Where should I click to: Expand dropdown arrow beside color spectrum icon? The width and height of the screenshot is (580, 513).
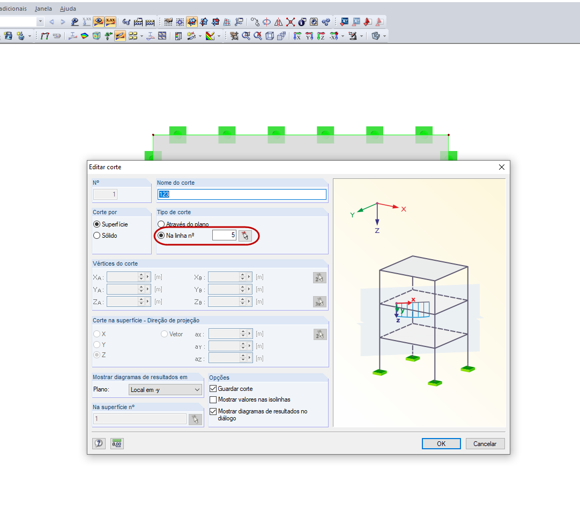click(x=219, y=36)
